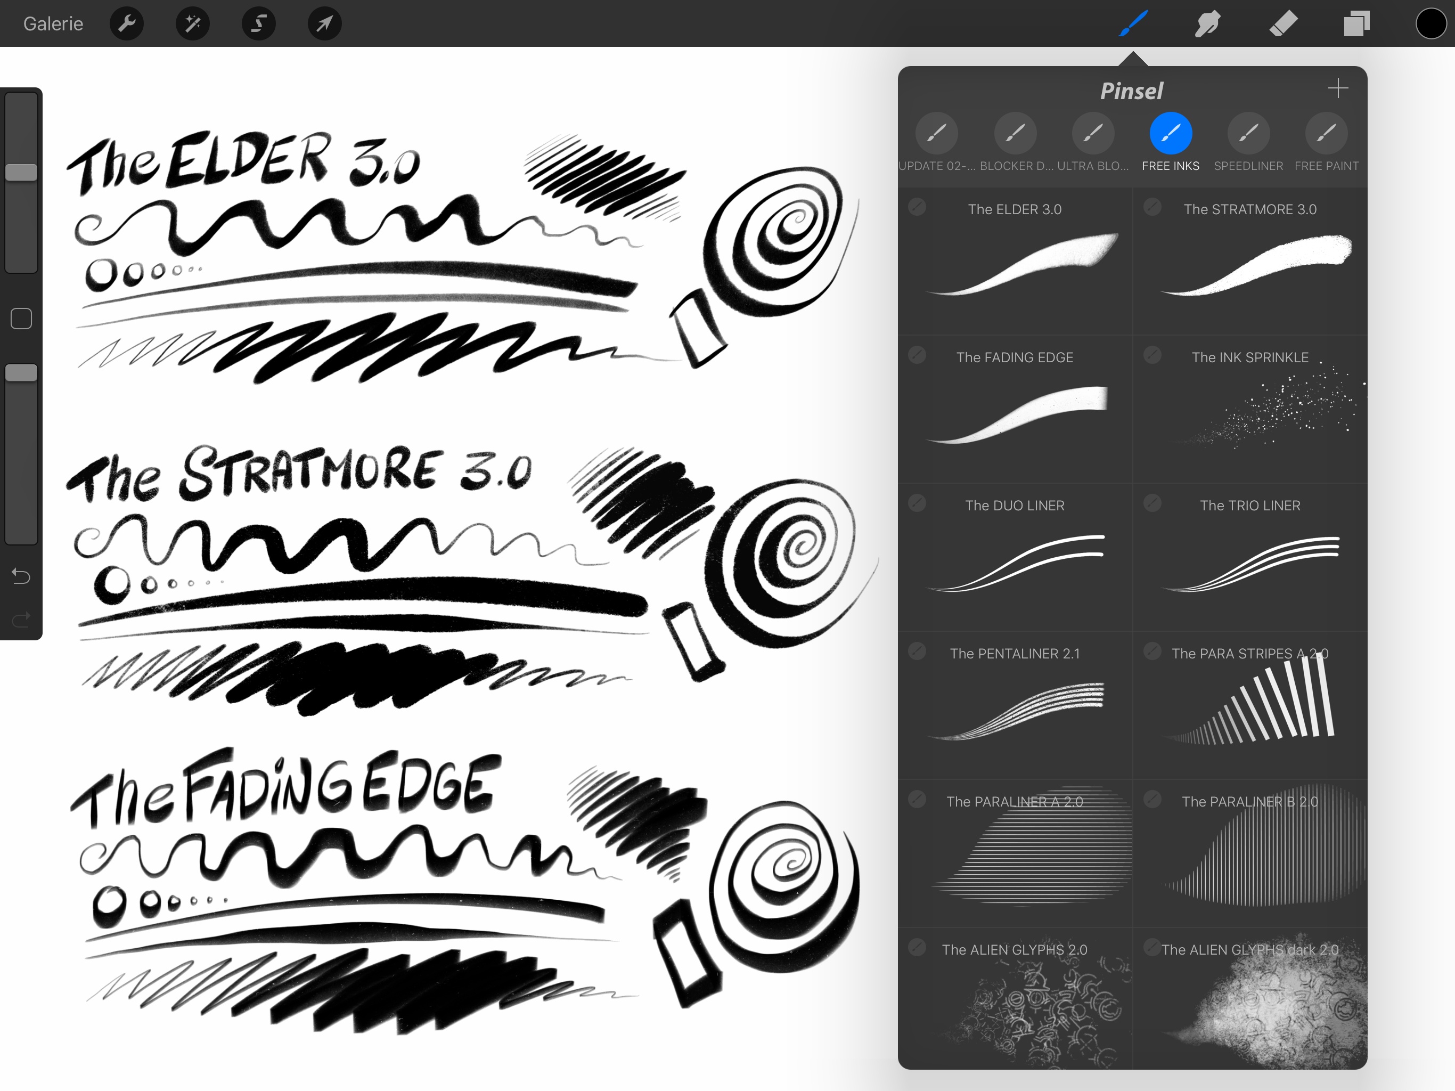Toggle visibility of The FADING EDGE brush
1455x1091 pixels.
click(917, 355)
